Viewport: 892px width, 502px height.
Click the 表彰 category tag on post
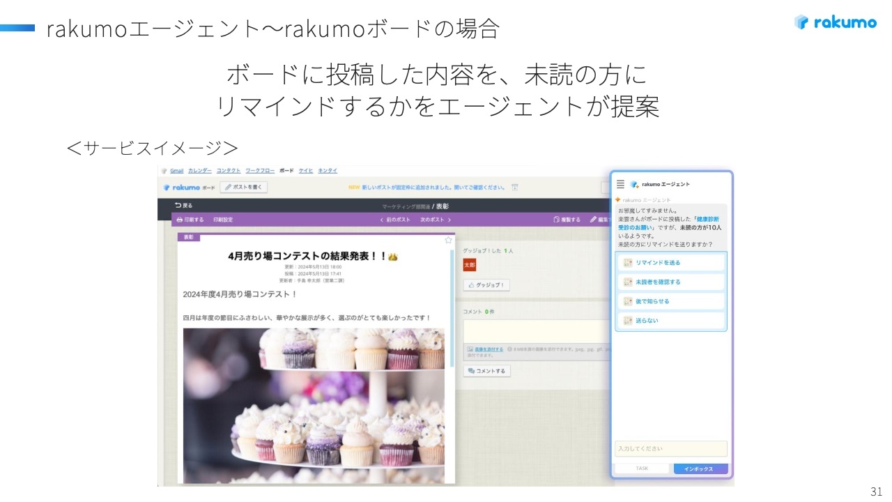pos(188,237)
